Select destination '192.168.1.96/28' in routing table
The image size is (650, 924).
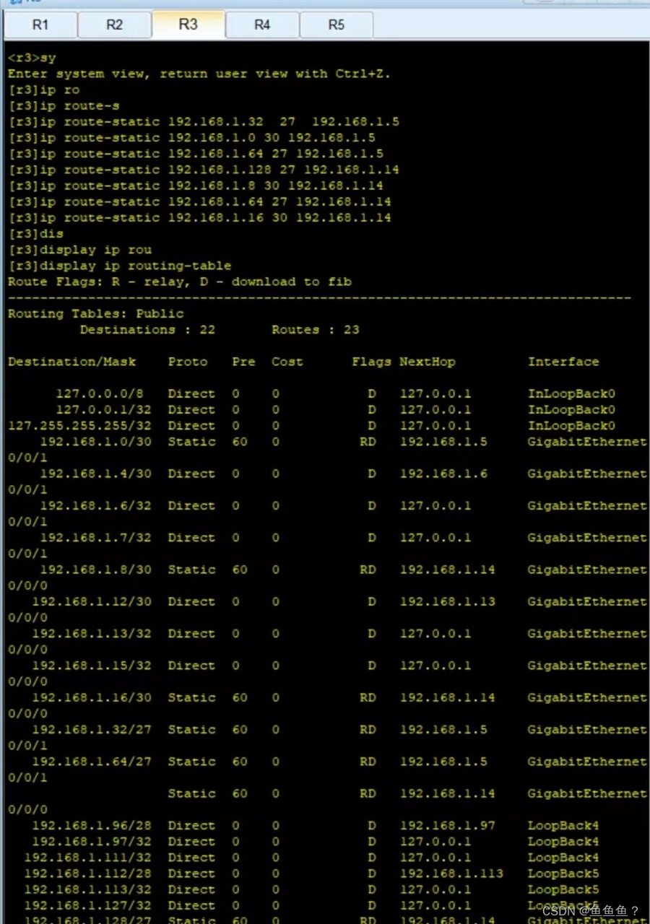pyautogui.click(x=92, y=825)
